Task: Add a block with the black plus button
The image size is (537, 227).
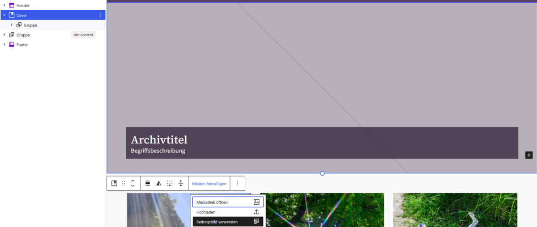Action: (x=529, y=155)
